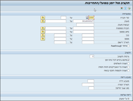Open multiple selection for מענק row
Screen dimensions: 133x101
43,21
